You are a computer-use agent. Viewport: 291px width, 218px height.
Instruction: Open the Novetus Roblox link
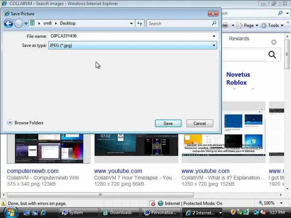(238, 78)
